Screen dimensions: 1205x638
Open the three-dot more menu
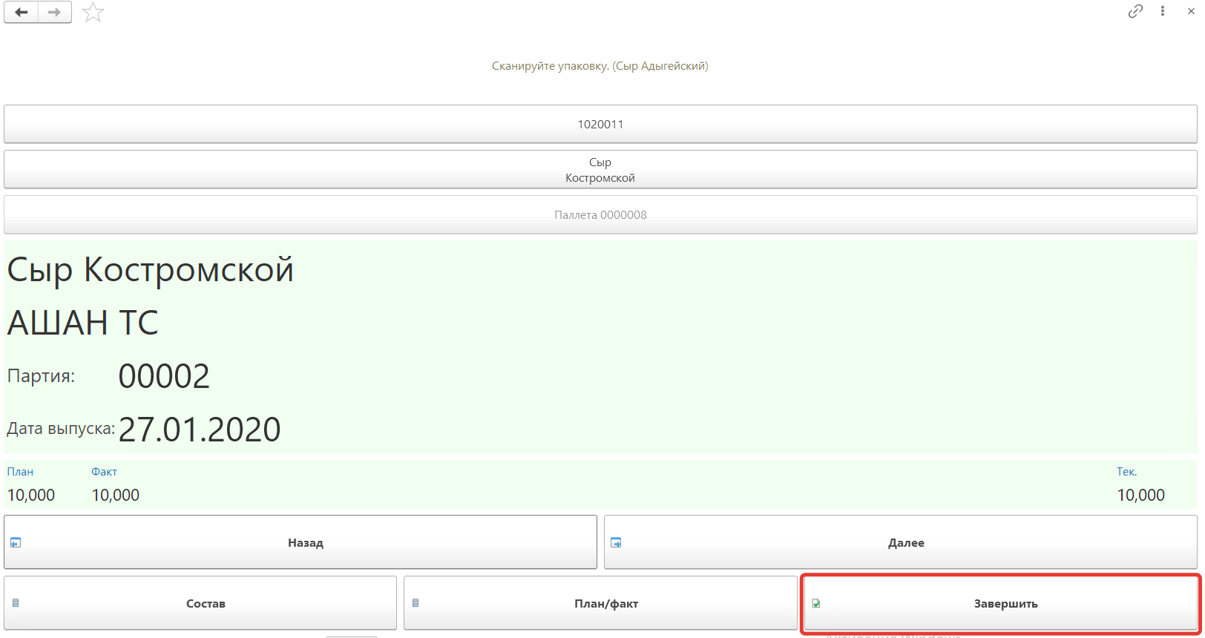[x=1163, y=11]
